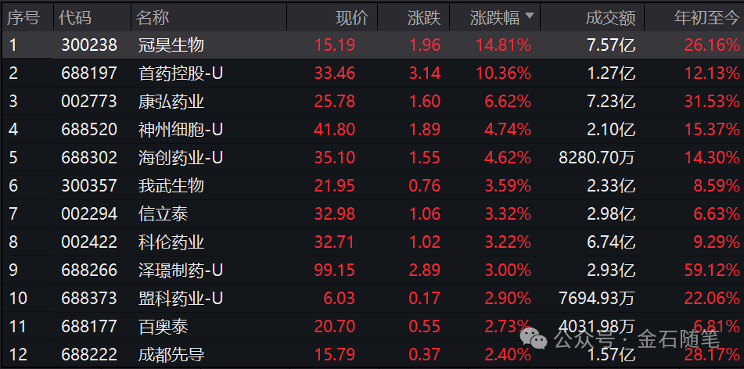Viewport: 744px width, 369px height.
Task: Click the 年初至今 column header
Action: (706, 17)
